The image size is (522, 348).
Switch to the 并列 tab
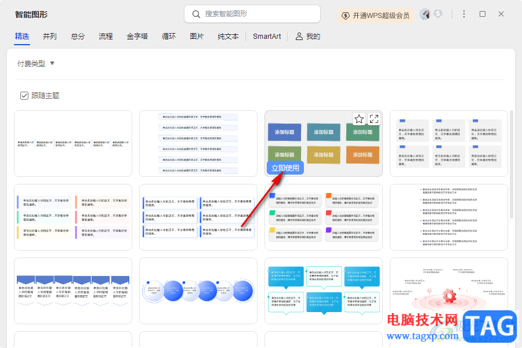coord(50,37)
